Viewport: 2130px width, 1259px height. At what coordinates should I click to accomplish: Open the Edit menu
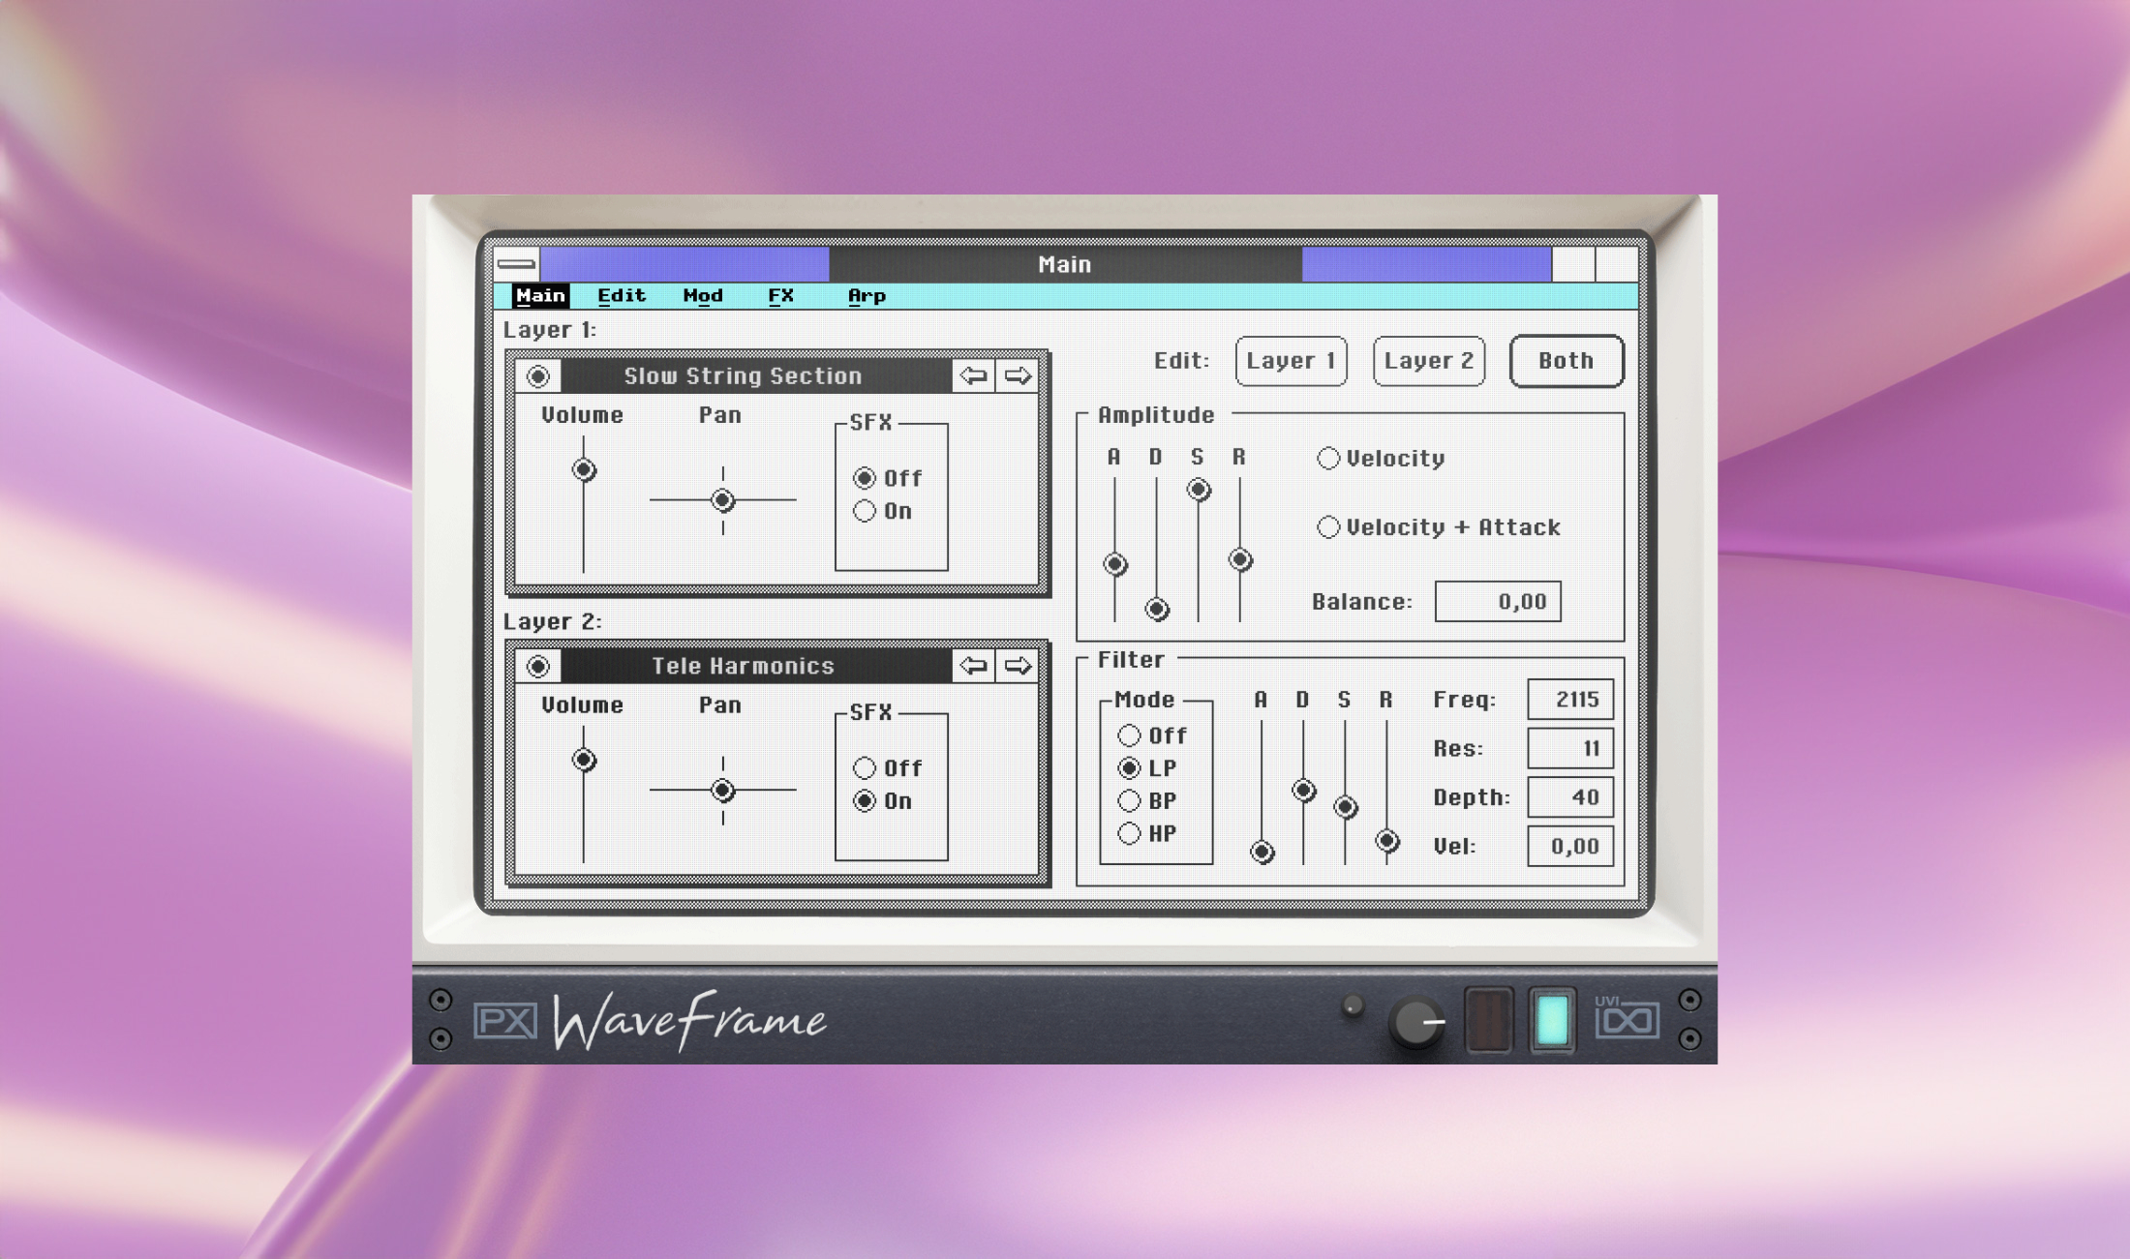(621, 295)
